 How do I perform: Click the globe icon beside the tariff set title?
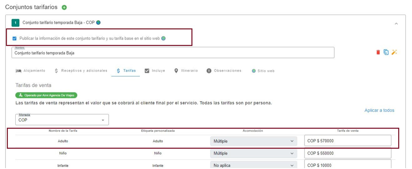tap(98, 23)
